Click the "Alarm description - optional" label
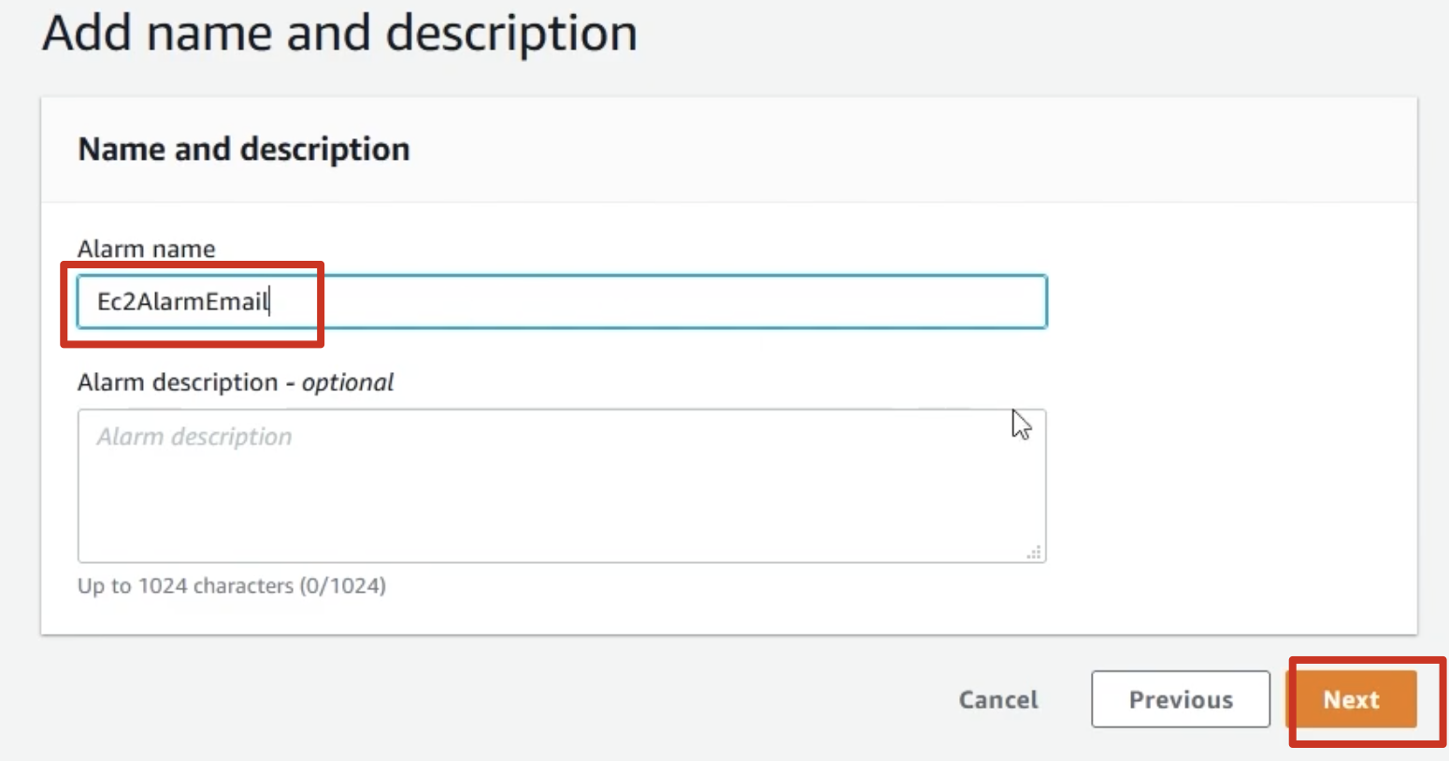The height and width of the screenshot is (761, 1449). tap(236, 382)
